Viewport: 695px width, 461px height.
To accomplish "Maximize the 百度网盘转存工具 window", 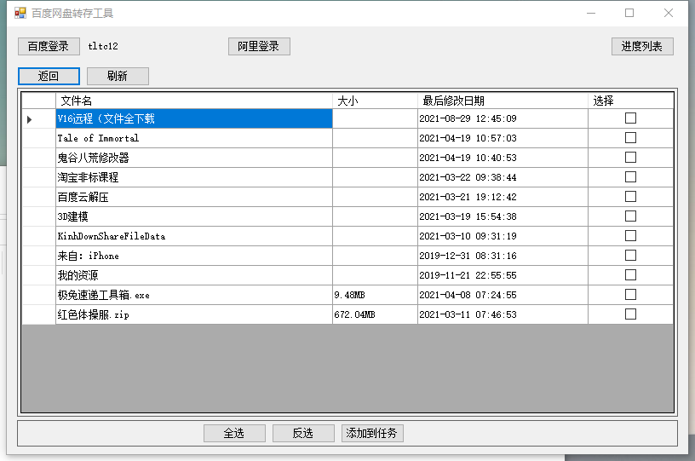I will click(x=629, y=13).
